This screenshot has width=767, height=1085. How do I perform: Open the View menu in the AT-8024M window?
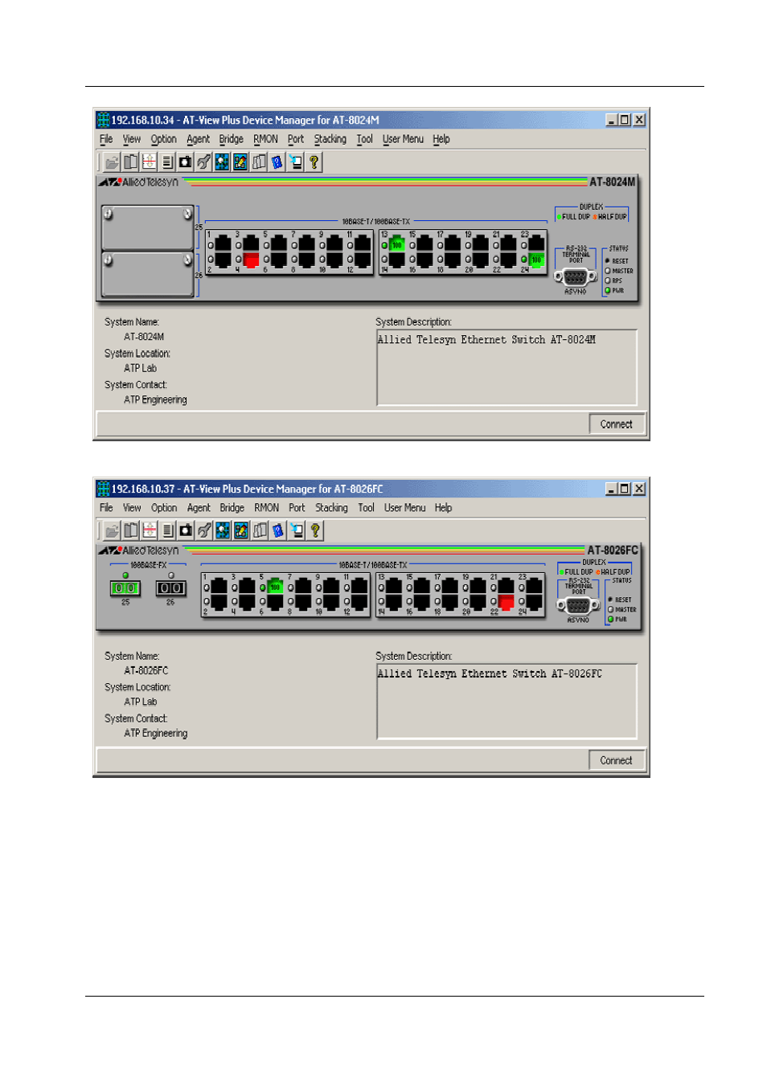tap(132, 139)
